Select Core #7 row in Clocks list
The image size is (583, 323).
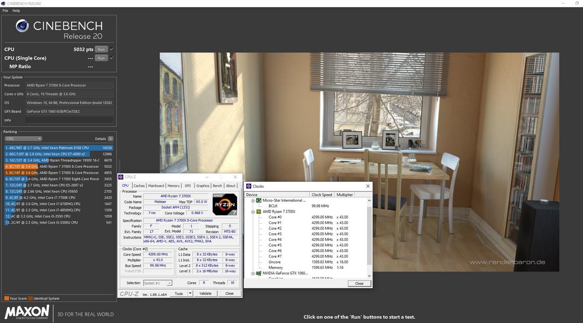click(306, 256)
